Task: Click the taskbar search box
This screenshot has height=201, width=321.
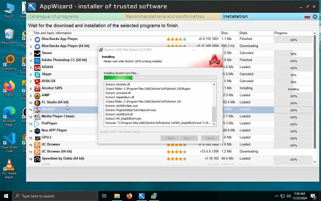Action: [55, 196]
